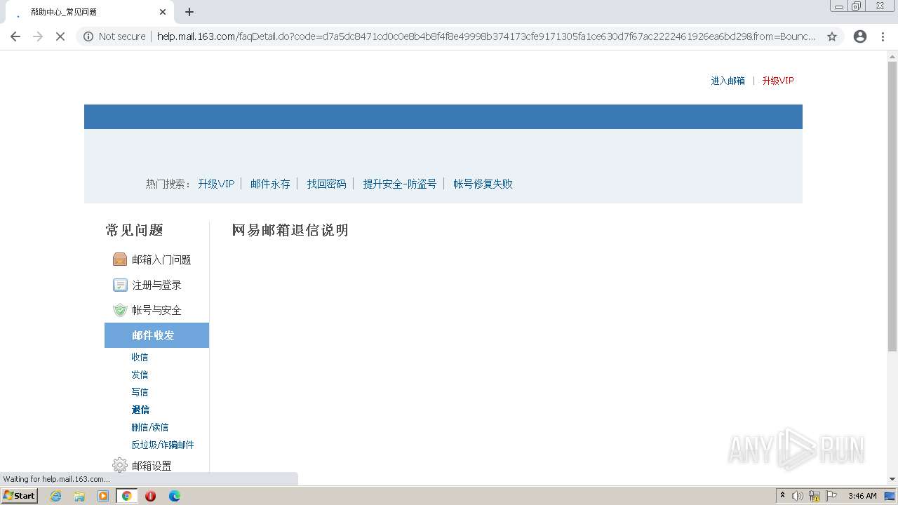The height and width of the screenshot is (505, 898).
Task: Stop loading the page
Action: tap(60, 36)
